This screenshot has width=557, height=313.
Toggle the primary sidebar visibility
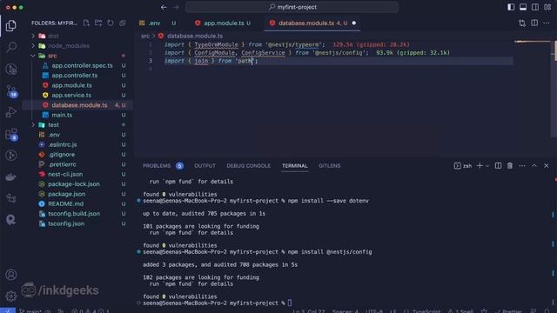511,7
